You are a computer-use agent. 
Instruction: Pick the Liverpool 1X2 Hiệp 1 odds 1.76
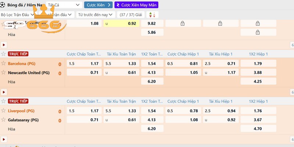click(258, 111)
